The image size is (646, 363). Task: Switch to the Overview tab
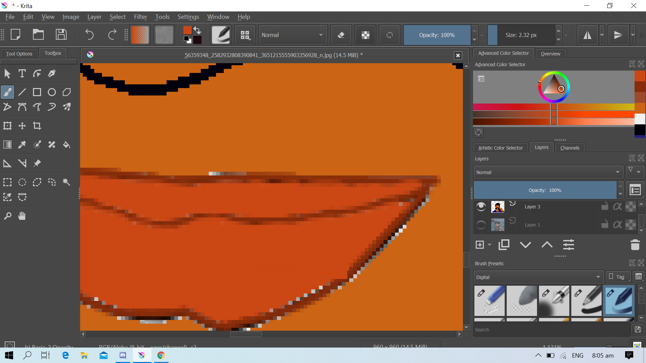click(x=550, y=53)
